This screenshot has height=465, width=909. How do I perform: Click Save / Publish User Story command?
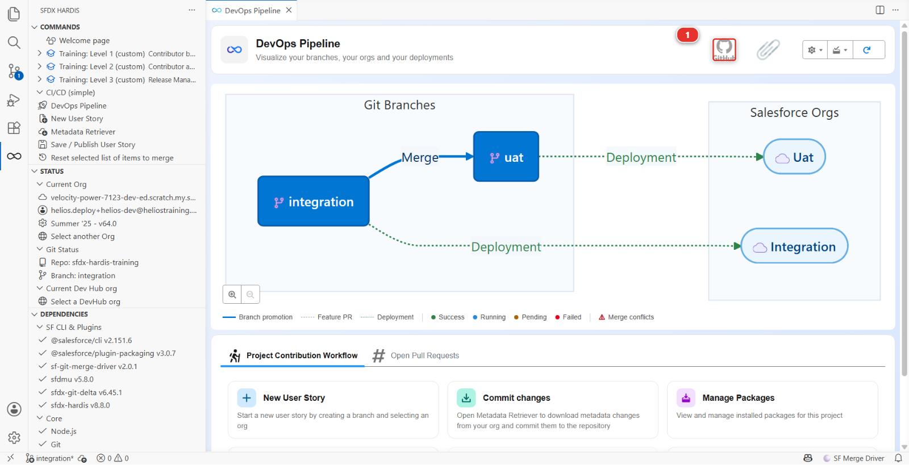[x=117, y=145]
